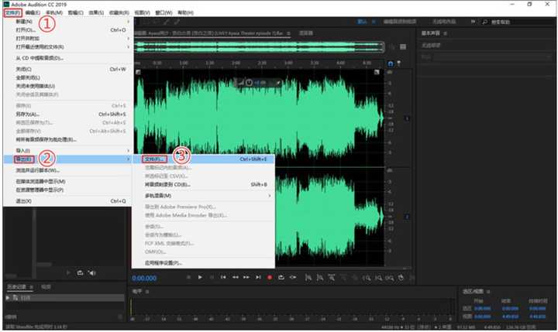Click the Rewind transport icon
The height and width of the screenshot is (332, 558).
click(x=235, y=277)
